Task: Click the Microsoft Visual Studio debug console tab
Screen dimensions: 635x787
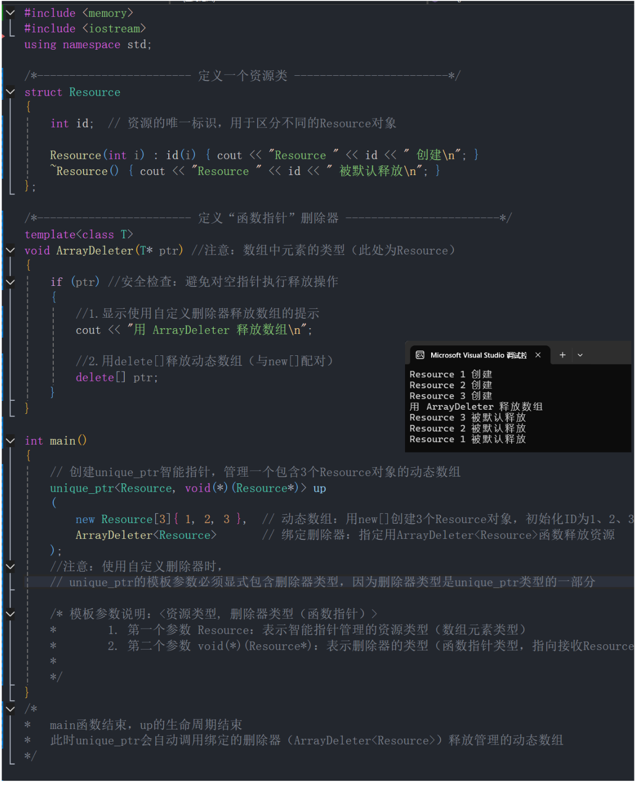Action: coord(478,355)
